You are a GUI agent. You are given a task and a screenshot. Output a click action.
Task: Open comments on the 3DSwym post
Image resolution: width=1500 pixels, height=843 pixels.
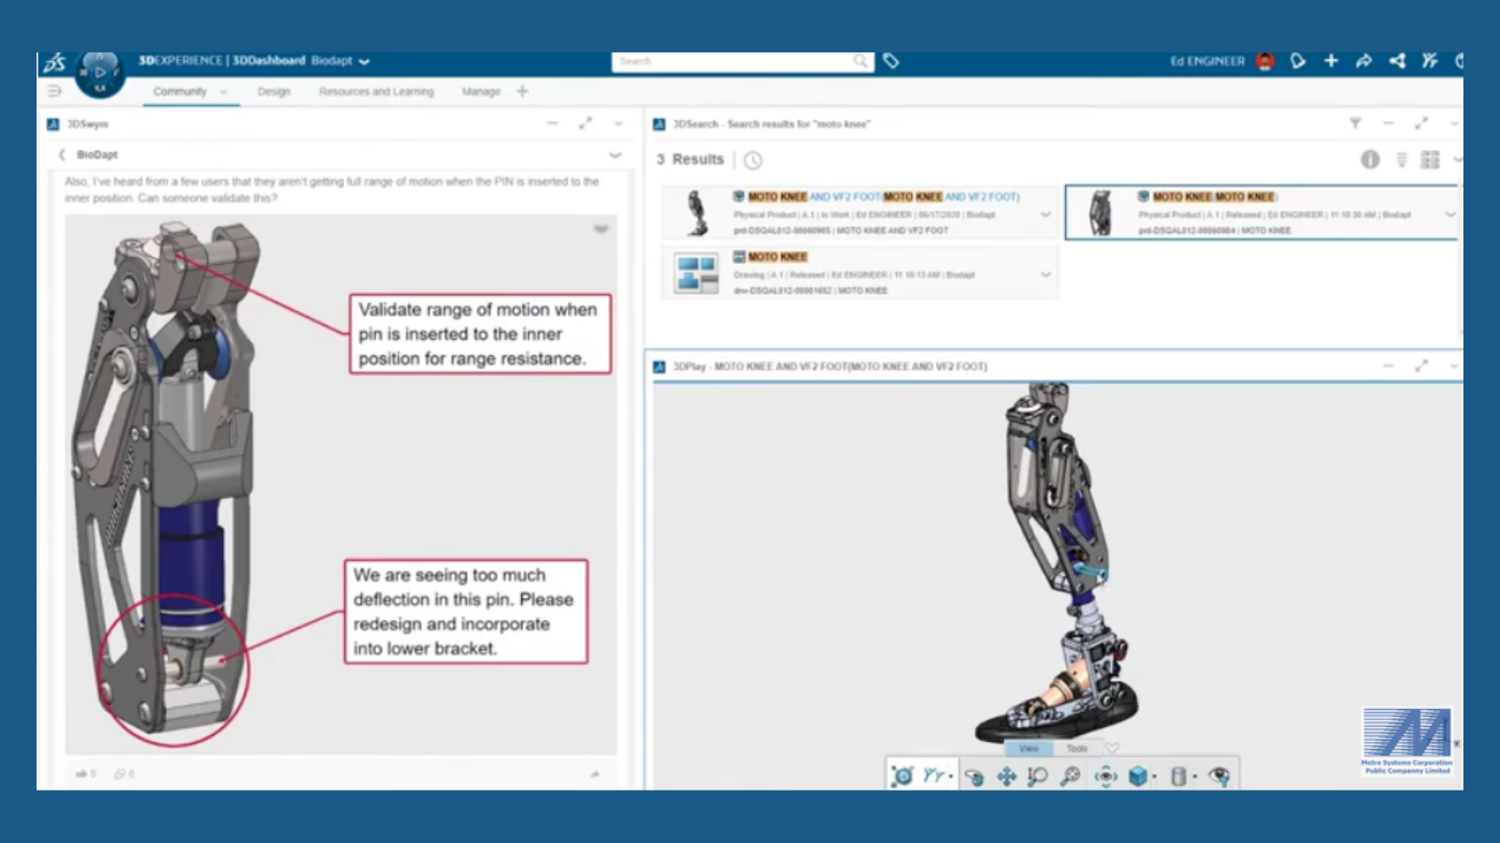pyautogui.click(x=124, y=774)
